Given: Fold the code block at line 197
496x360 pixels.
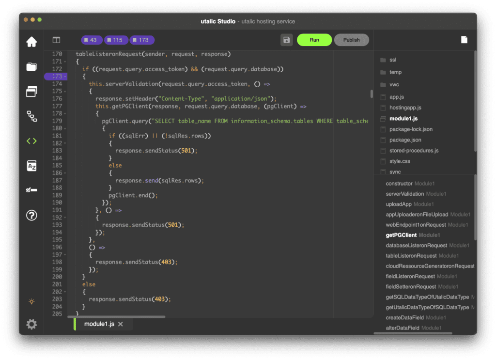Looking at the screenshot, I should [x=65, y=255].
